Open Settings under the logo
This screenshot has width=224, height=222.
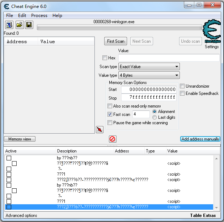(x=212, y=47)
